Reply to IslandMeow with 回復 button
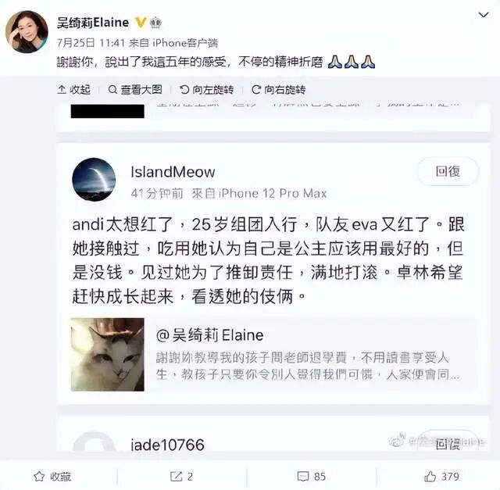500x490 pixels. coord(448,172)
